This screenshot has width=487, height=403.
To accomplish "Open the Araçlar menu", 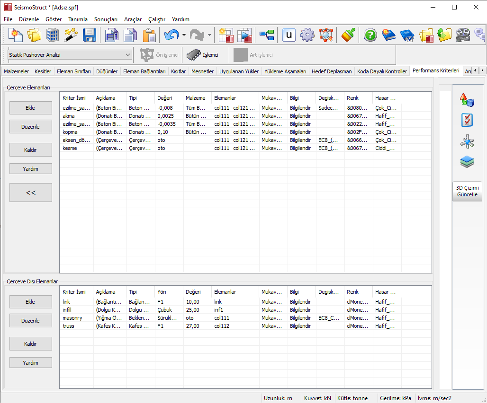I will 133,19.
